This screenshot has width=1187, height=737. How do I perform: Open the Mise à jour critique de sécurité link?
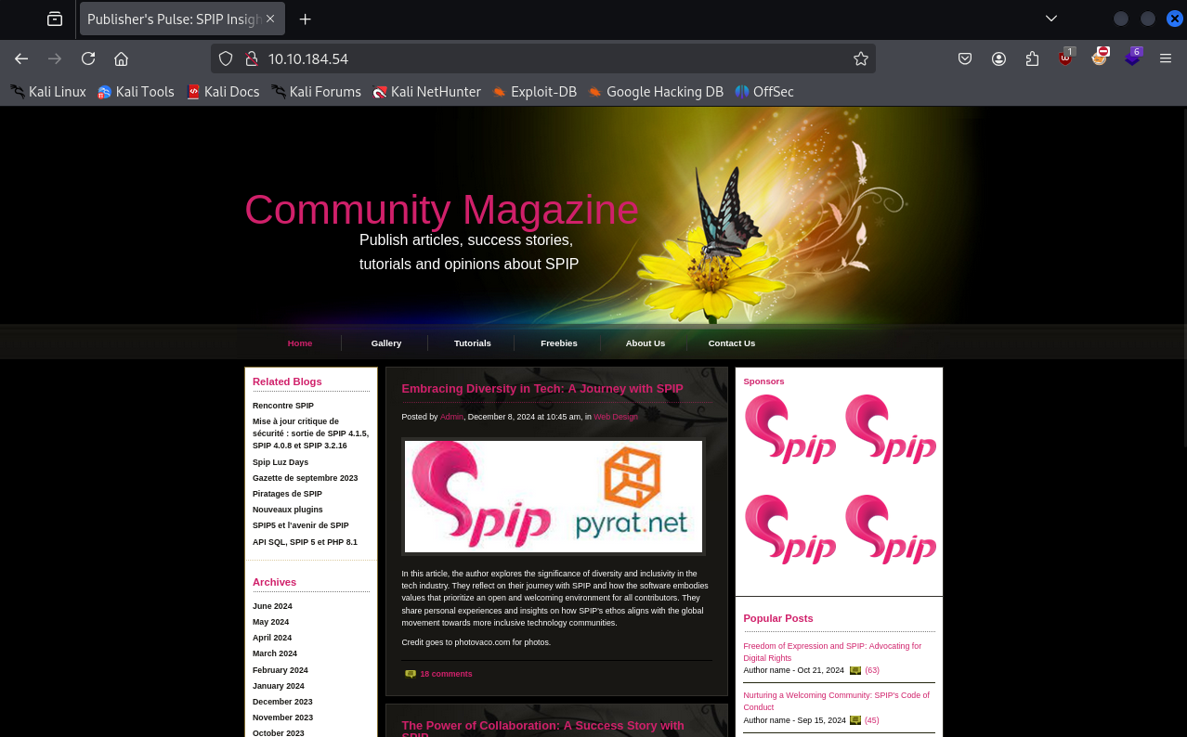coord(310,433)
